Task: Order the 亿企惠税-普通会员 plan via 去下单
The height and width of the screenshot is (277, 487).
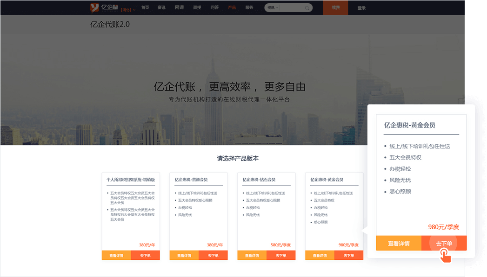Action: pyautogui.click(x=213, y=255)
